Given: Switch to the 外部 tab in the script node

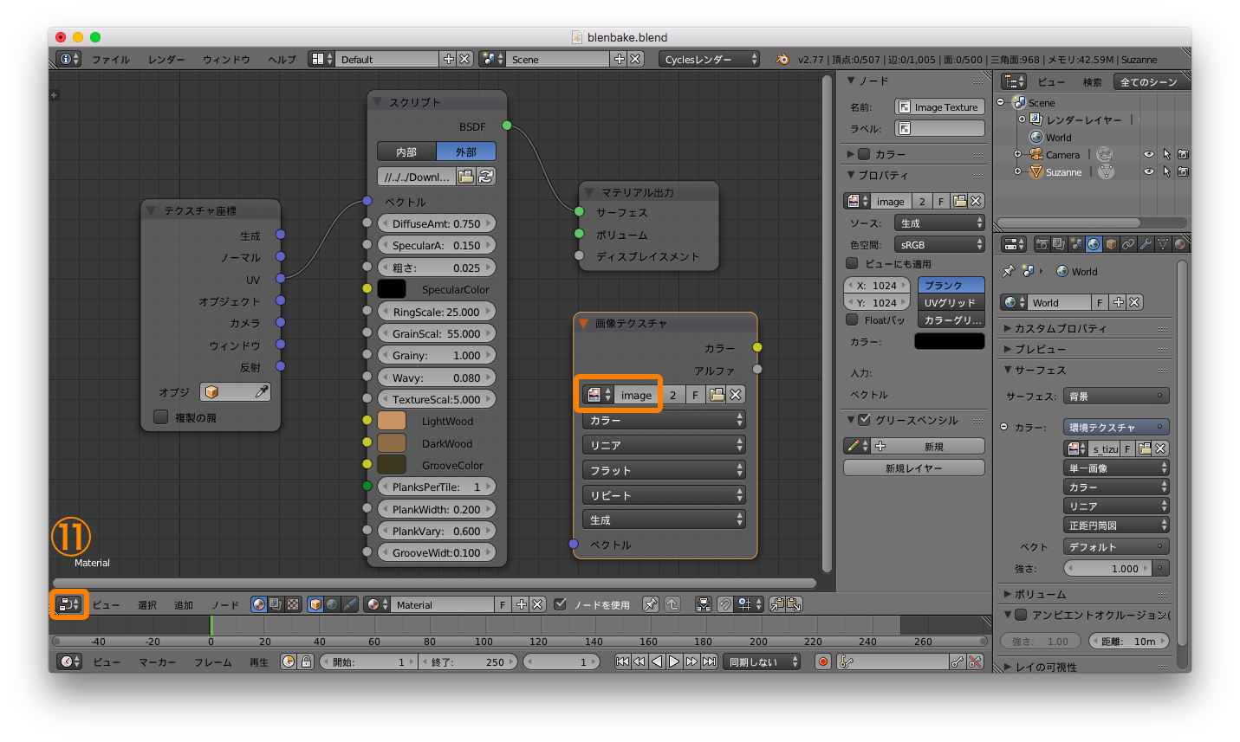Looking at the screenshot, I should (x=465, y=151).
